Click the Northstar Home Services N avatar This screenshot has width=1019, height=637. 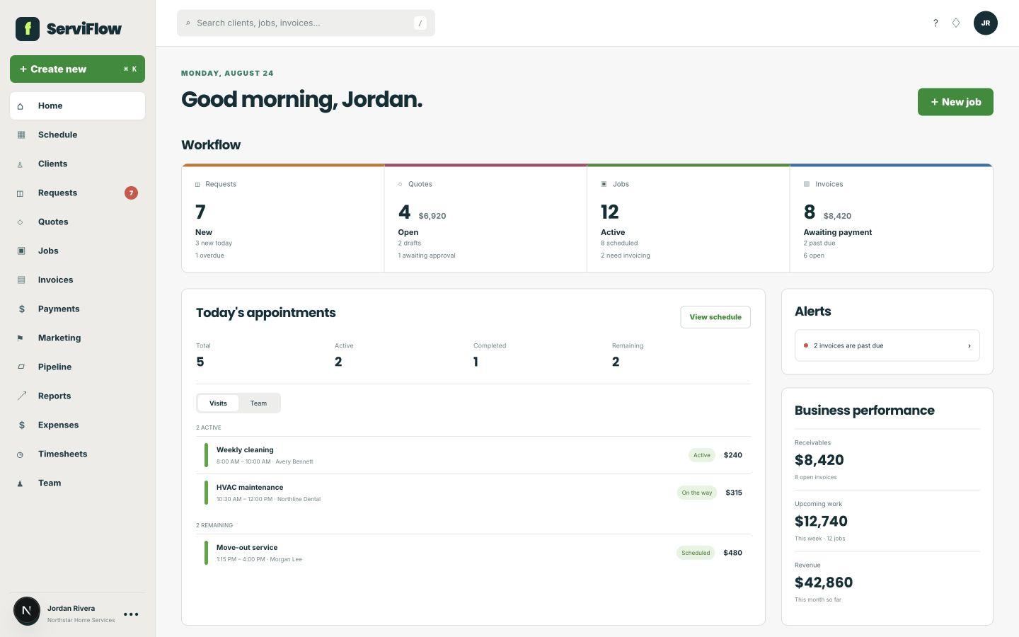pyautogui.click(x=27, y=610)
